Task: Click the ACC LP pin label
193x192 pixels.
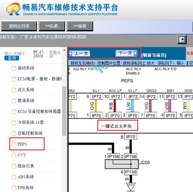Action: tap(115, 91)
